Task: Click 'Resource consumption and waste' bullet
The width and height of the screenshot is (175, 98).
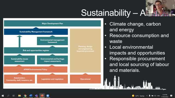Action: pos(139,38)
